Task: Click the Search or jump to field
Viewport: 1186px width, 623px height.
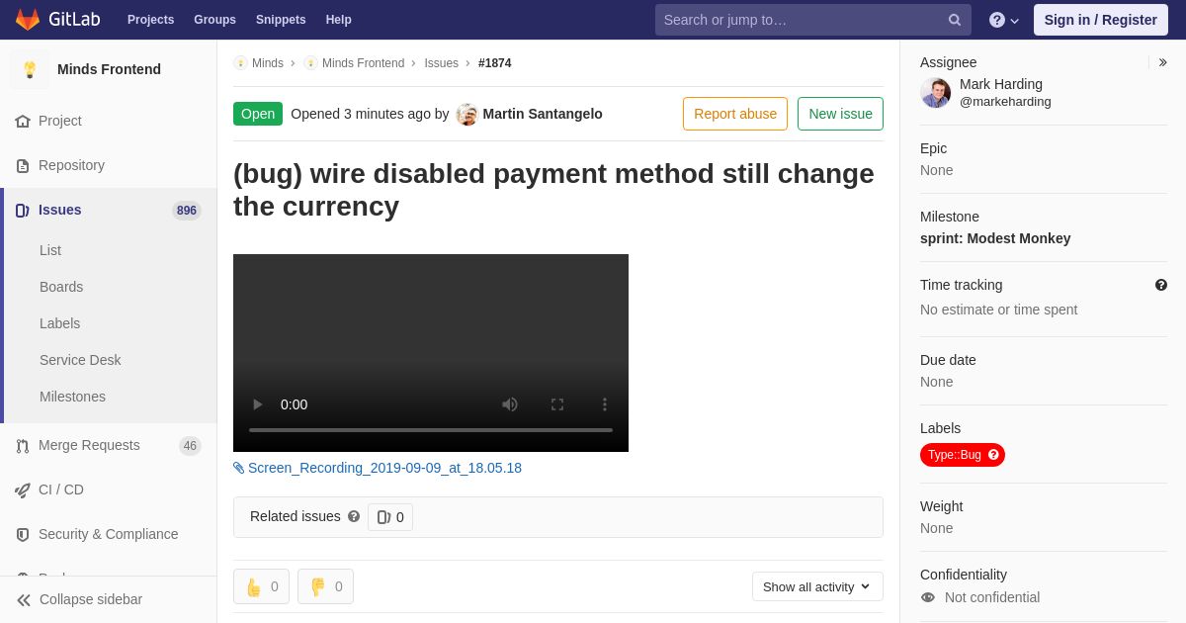Action: tap(812, 20)
